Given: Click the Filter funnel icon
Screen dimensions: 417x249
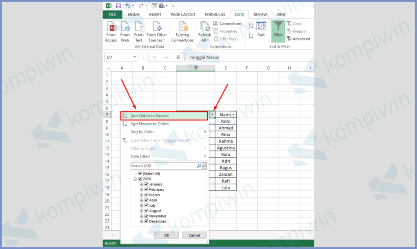Looking at the screenshot, I should click(x=278, y=30).
